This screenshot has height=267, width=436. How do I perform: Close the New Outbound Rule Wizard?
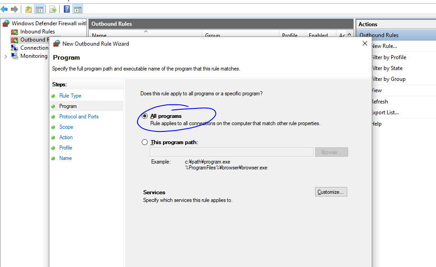[365, 43]
